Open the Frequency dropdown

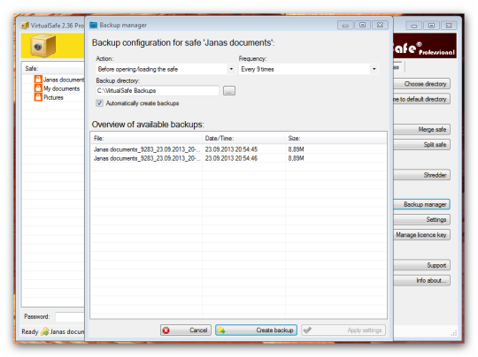pos(309,69)
